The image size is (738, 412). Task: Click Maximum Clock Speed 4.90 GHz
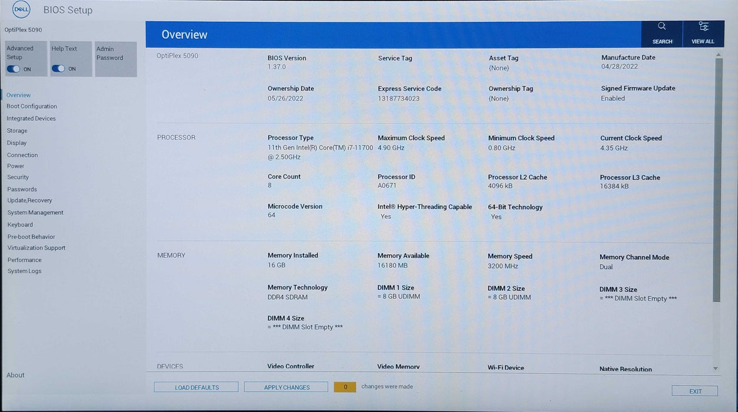point(391,148)
